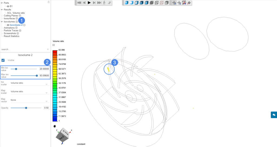Viewport: 277px width, 147px height.
Task: Click the Volume ratio legend title
Action: pos(58,41)
